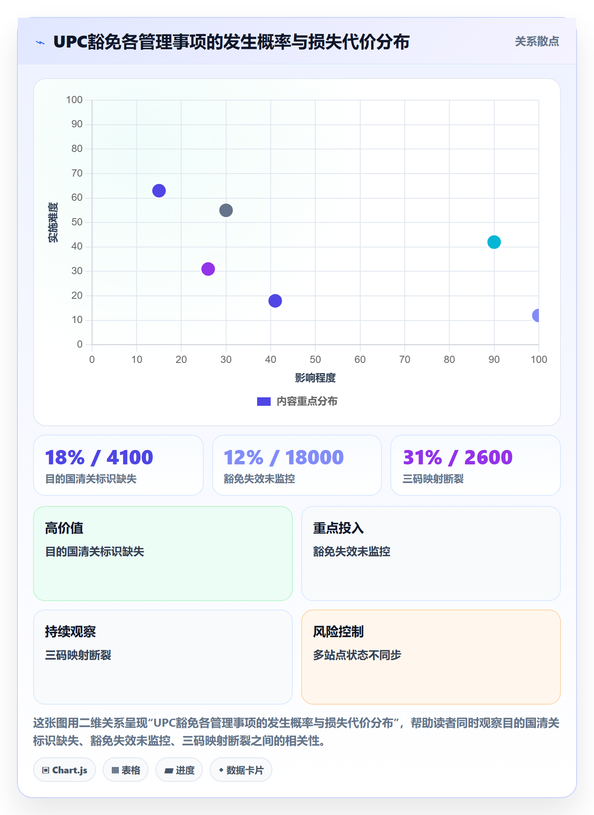
Task: Click 多站点状态不同步 text in 风险控制 card
Action: click(x=357, y=655)
